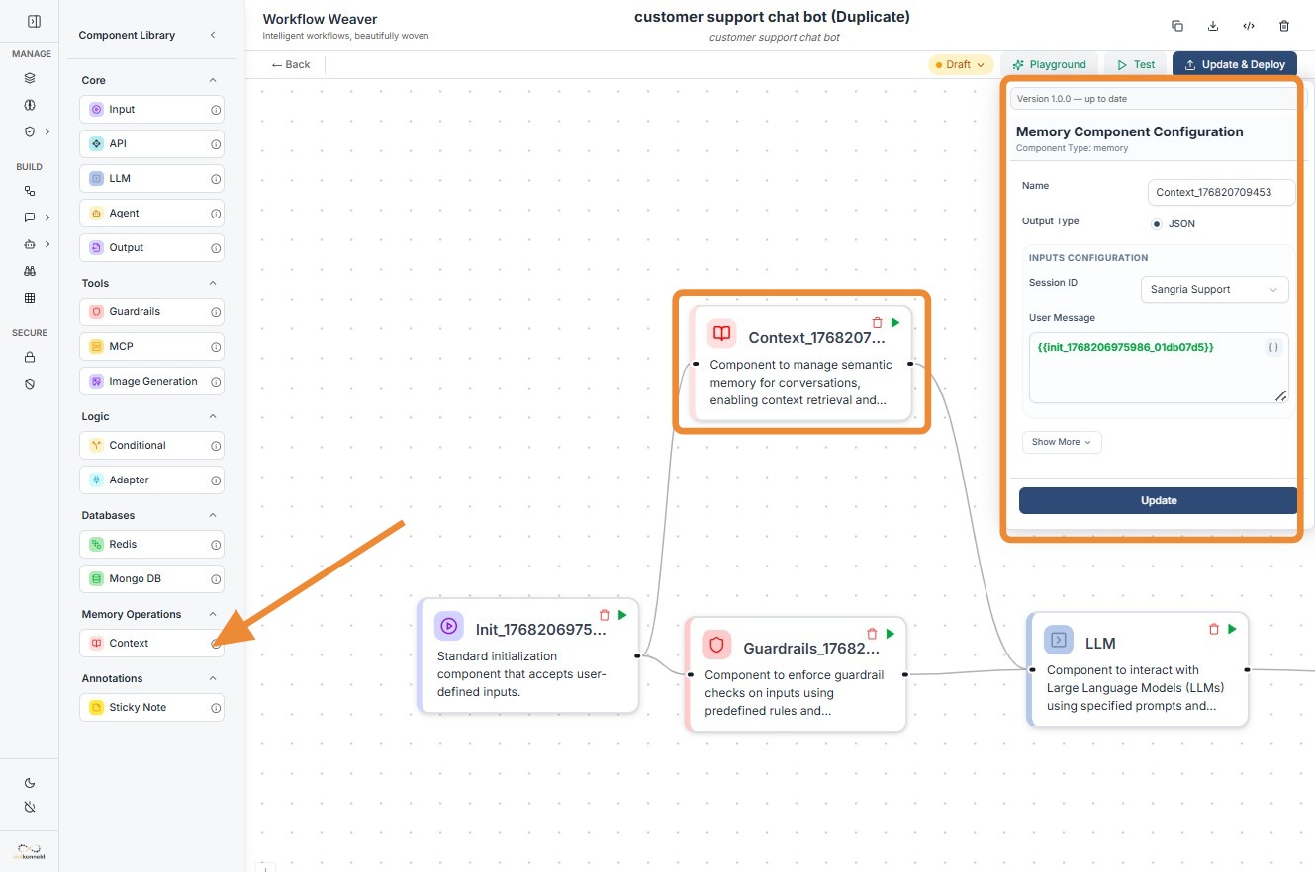This screenshot has width=1315, height=872.
Task: Click the download icon in the header
Action: 1213,26
